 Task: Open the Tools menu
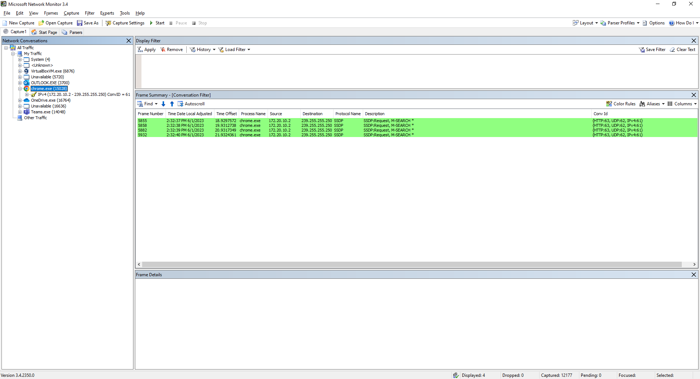(x=125, y=13)
